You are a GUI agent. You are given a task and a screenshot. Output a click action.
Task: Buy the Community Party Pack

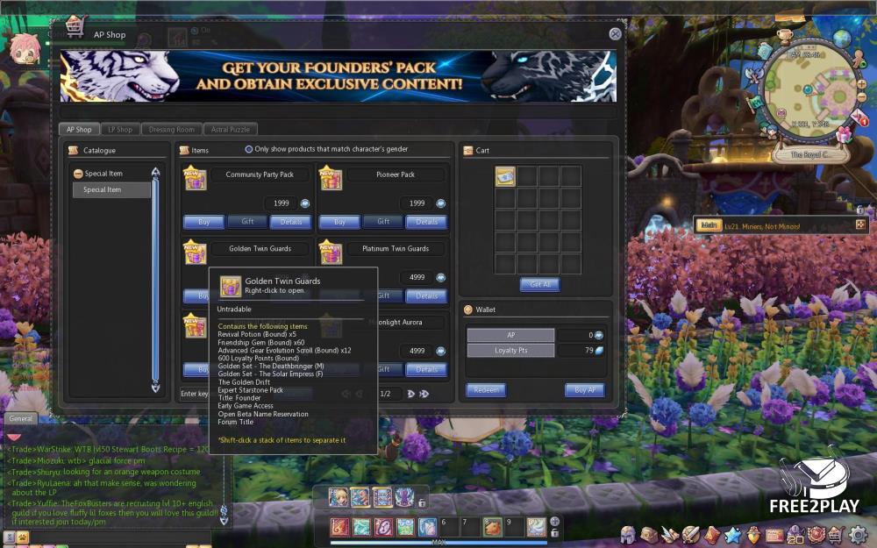point(204,222)
